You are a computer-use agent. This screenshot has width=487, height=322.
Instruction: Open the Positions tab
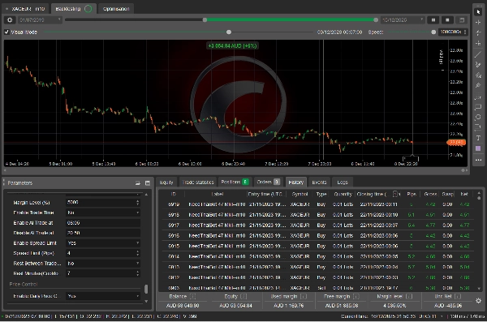point(235,182)
